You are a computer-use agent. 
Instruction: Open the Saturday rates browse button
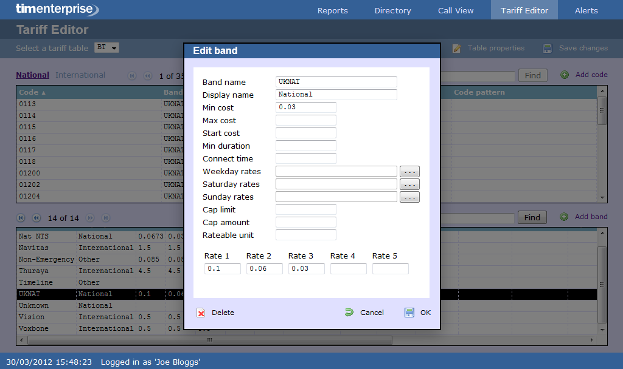[409, 184]
